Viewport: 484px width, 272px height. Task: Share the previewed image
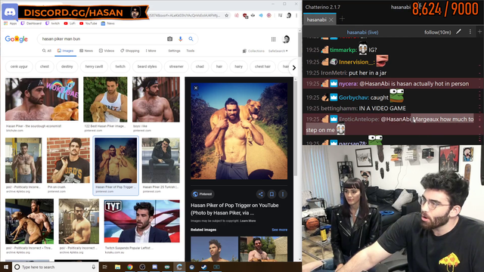pyautogui.click(x=260, y=194)
